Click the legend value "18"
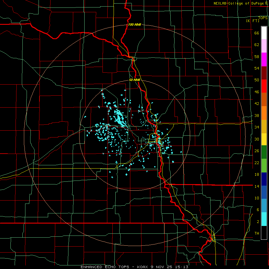The width and height of the screenshot is (269, 269). [257, 175]
